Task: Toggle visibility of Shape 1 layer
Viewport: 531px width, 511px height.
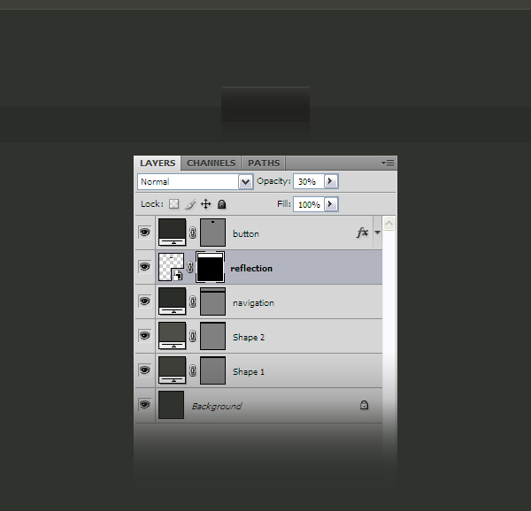Action: [144, 370]
